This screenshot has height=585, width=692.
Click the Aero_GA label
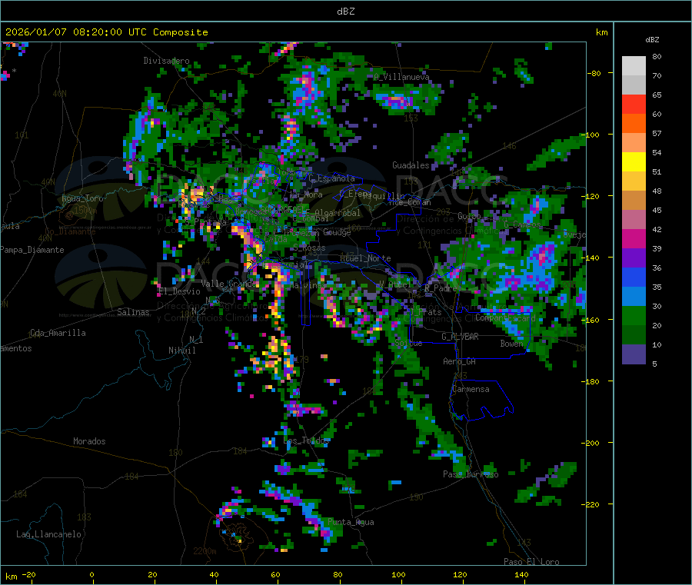[460, 361]
